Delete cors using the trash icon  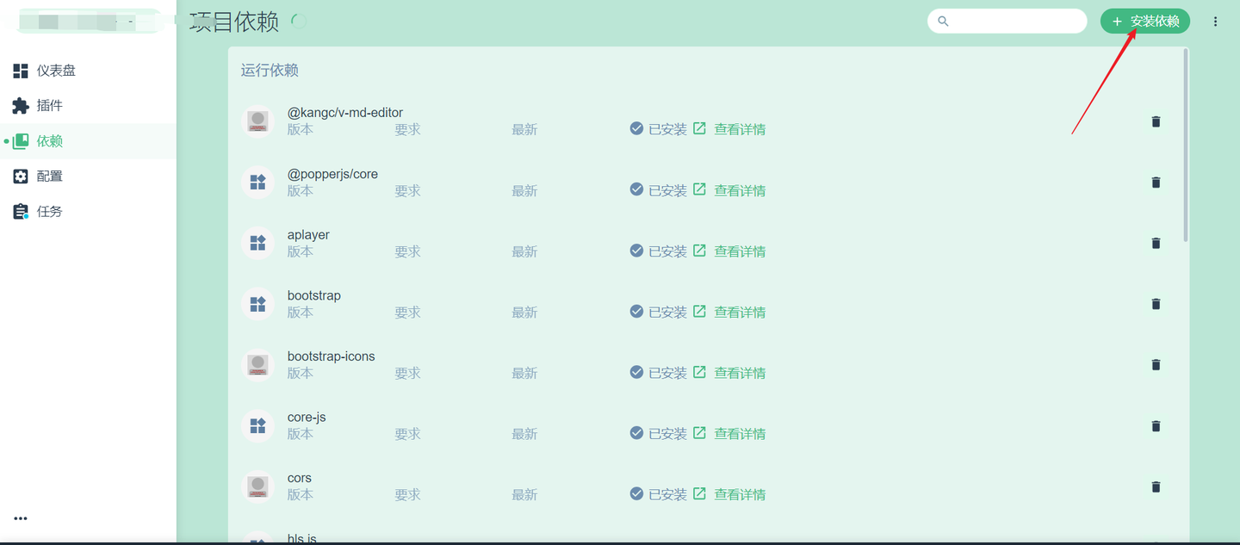coord(1156,486)
